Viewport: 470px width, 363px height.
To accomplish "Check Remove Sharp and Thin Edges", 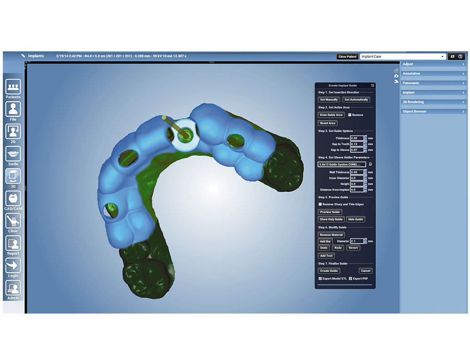I will pyautogui.click(x=320, y=204).
